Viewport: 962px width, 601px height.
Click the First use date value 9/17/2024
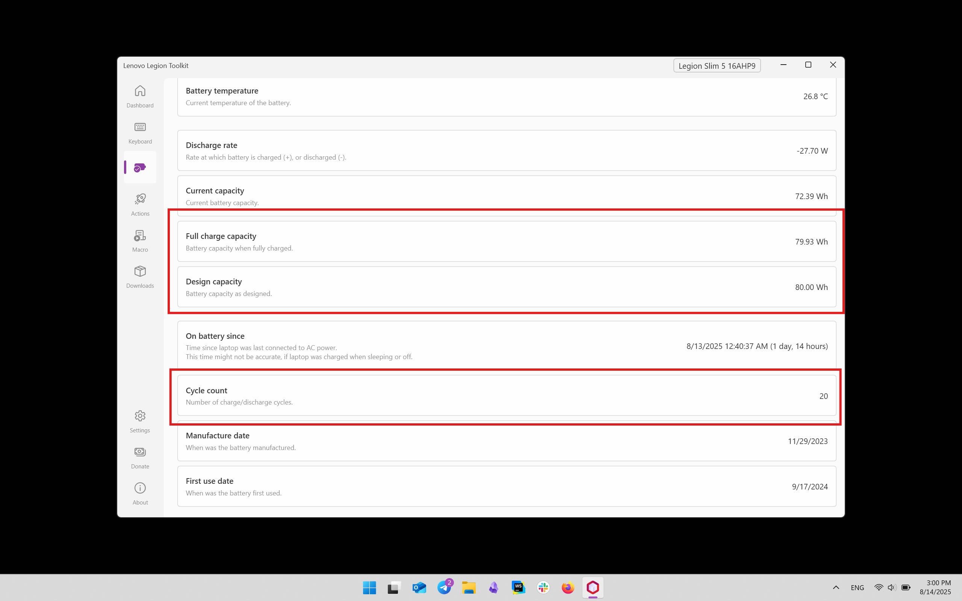point(809,486)
